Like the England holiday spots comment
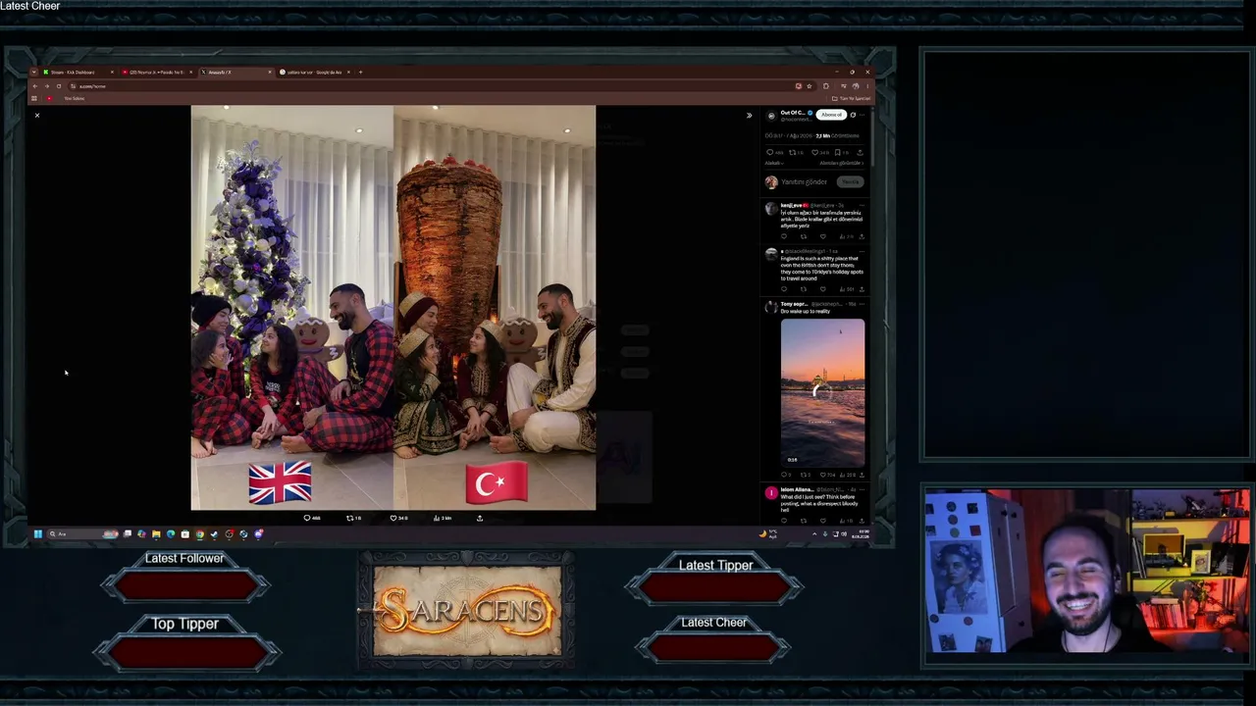Viewport: 1256px width, 706px height. click(822, 289)
